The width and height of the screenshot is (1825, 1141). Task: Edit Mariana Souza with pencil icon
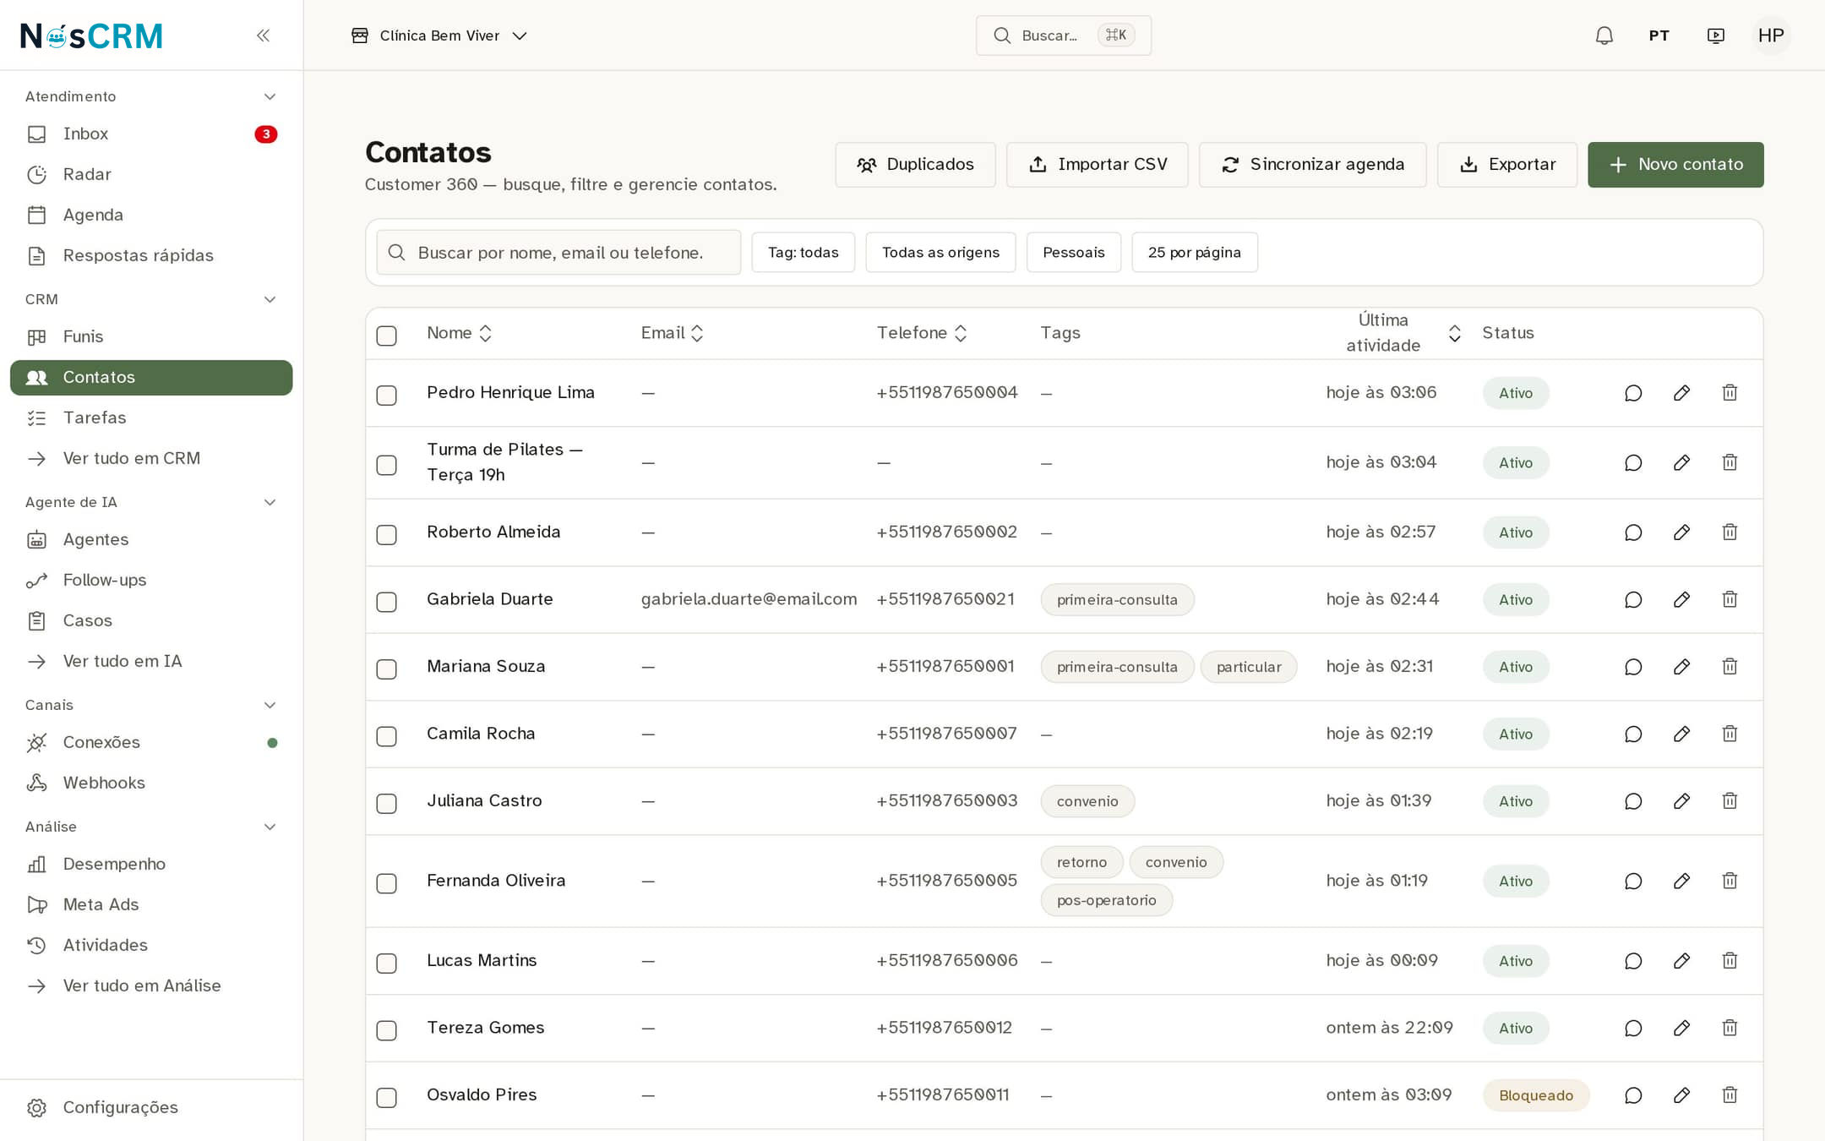pyautogui.click(x=1681, y=667)
